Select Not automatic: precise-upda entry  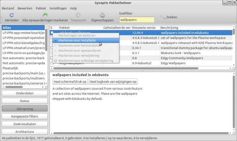23,63
